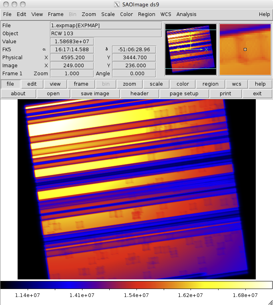Image resolution: width=273 pixels, height=305 pixels.
Task: Click the 'open' button
Action: (53, 94)
